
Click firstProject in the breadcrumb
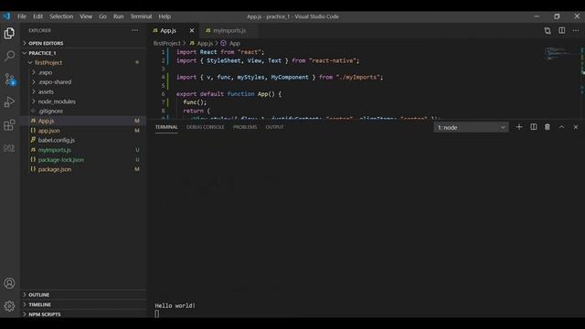click(166, 43)
